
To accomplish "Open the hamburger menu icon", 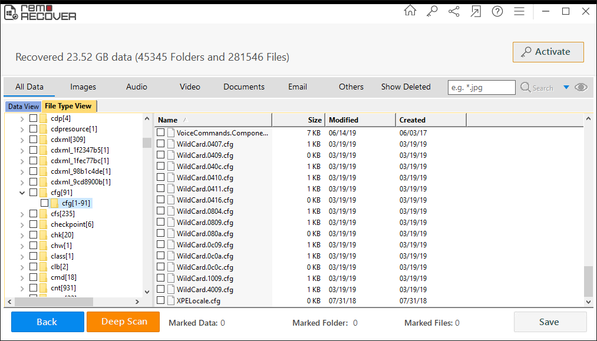I will tap(519, 11).
